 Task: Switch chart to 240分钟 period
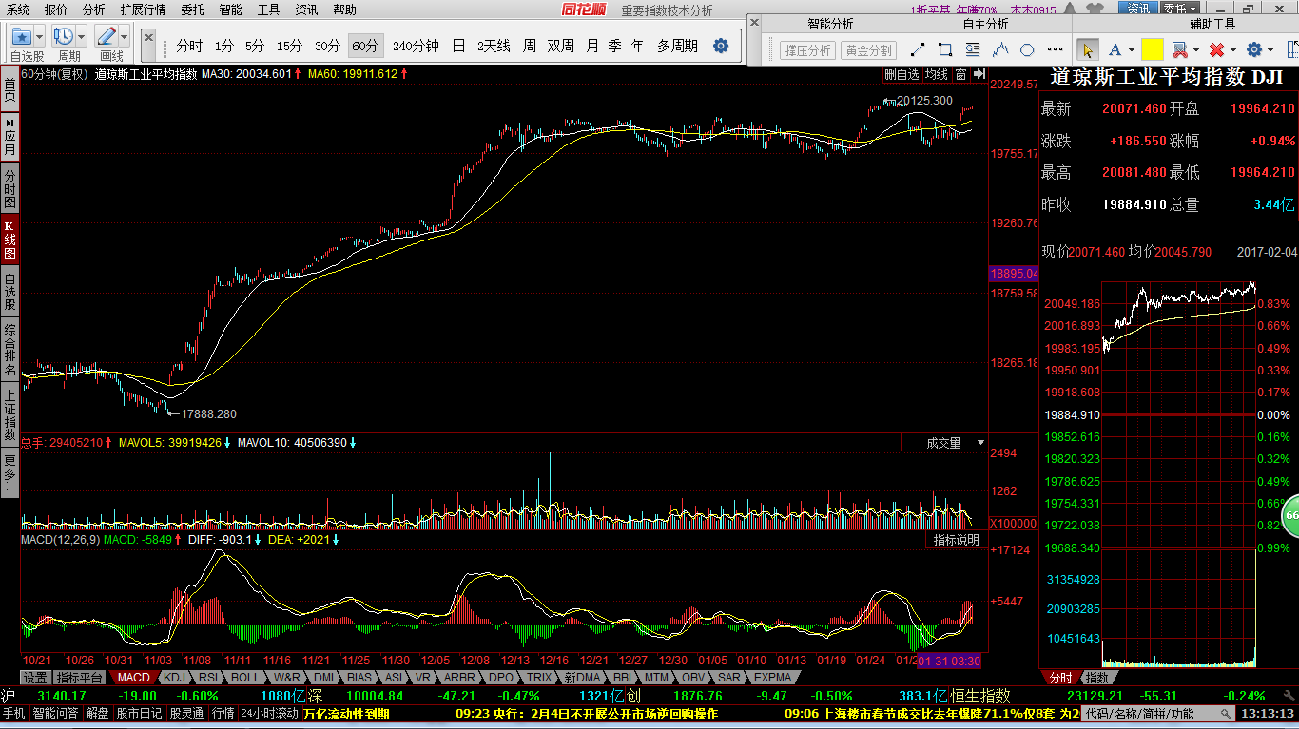coord(416,46)
